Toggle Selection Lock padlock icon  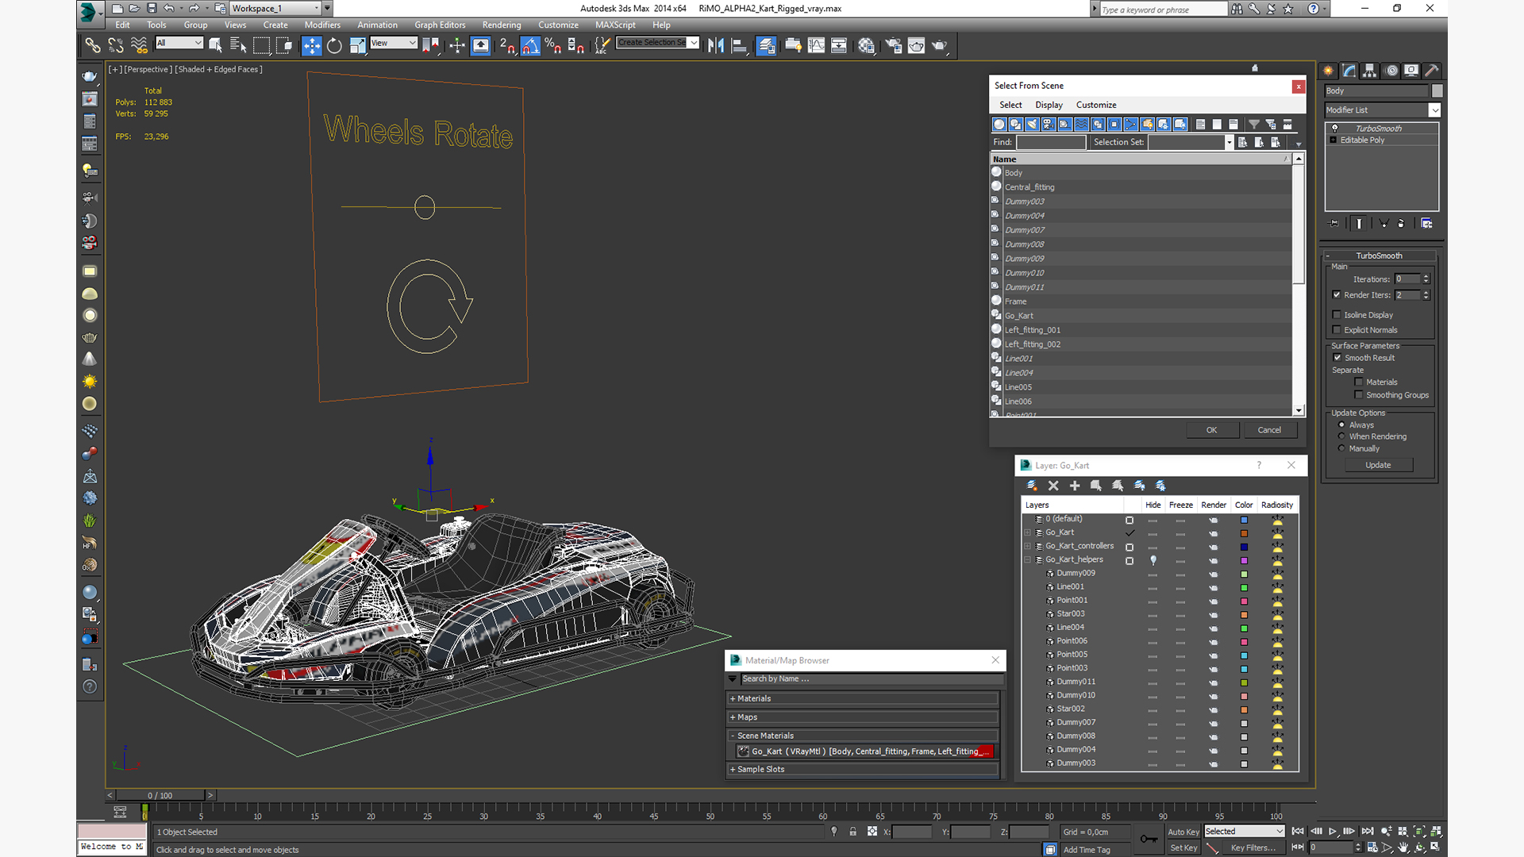tap(852, 832)
